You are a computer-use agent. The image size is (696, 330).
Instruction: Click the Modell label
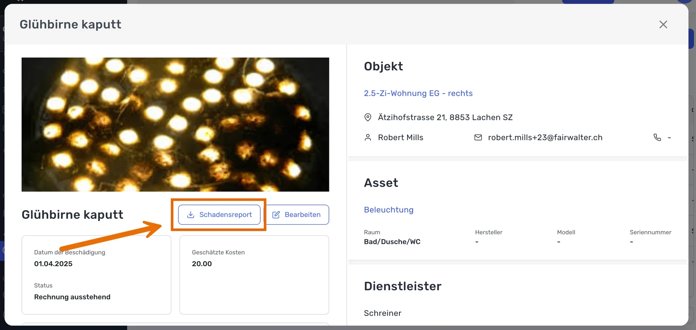566,232
